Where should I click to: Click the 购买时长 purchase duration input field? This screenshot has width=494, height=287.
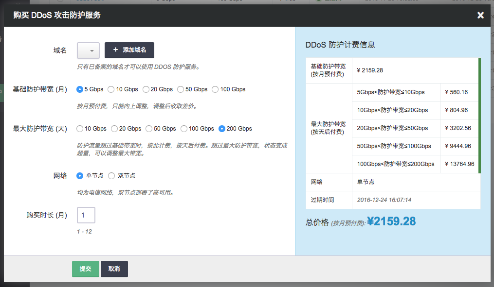86,215
